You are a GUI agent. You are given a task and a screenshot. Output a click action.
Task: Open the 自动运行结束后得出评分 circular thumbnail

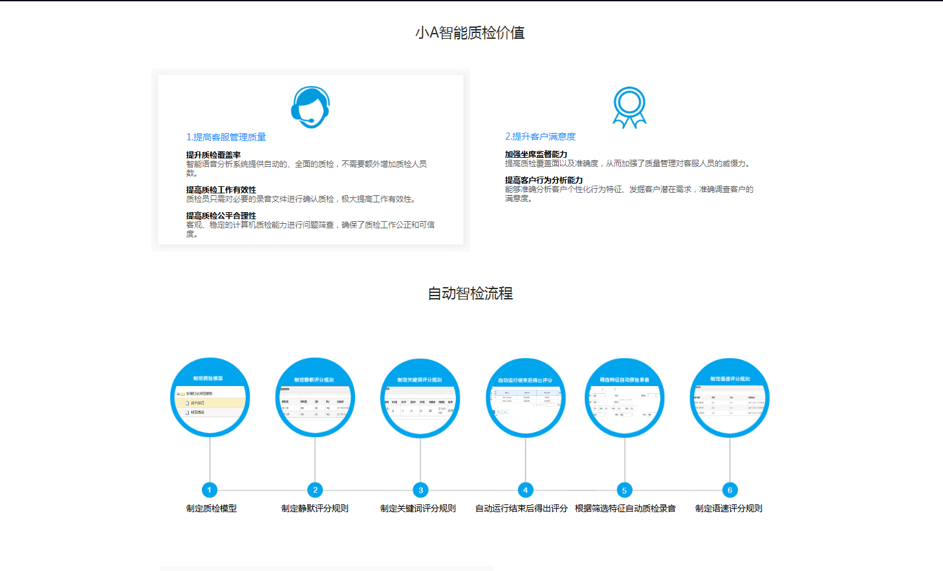[526, 398]
